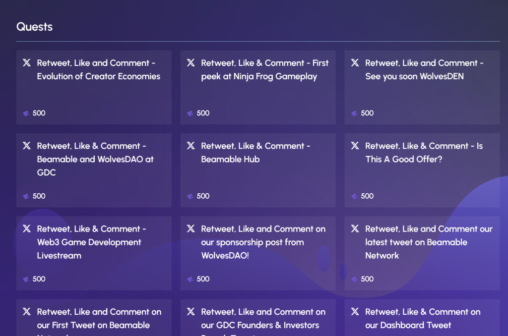Click points gem icon on Evolution of Creator Economies card
The height and width of the screenshot is (336, 508).
click(x=26, y=113)
